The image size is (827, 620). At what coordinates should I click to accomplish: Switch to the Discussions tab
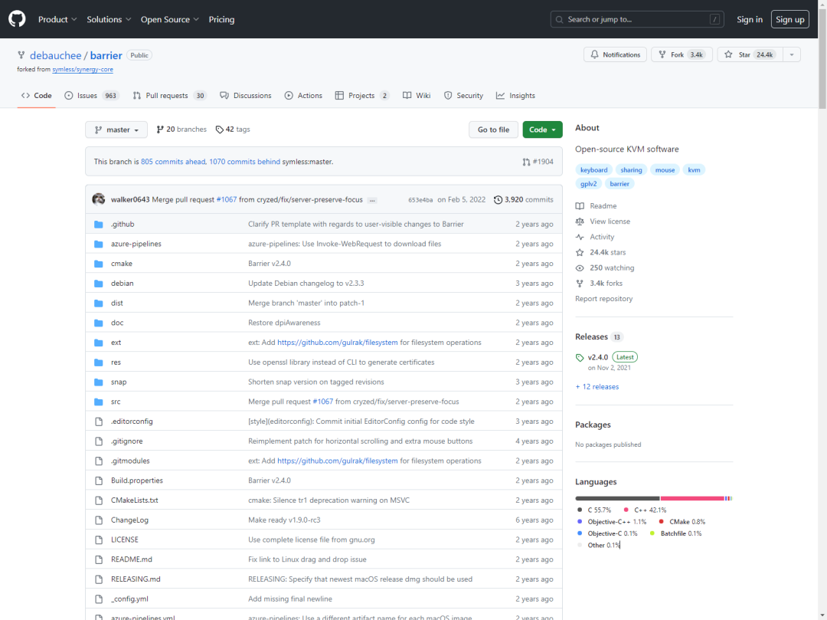click(x=246, y=96)
